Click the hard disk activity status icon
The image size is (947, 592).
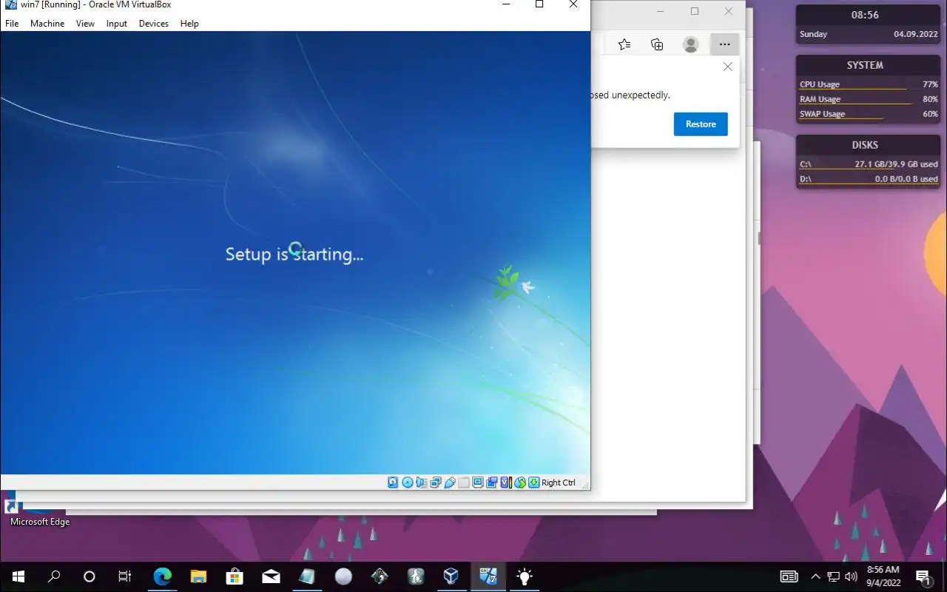(393, 482)
